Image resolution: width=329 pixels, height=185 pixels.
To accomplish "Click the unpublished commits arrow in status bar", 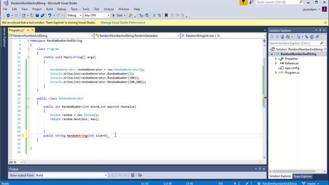I will (235, 183).
